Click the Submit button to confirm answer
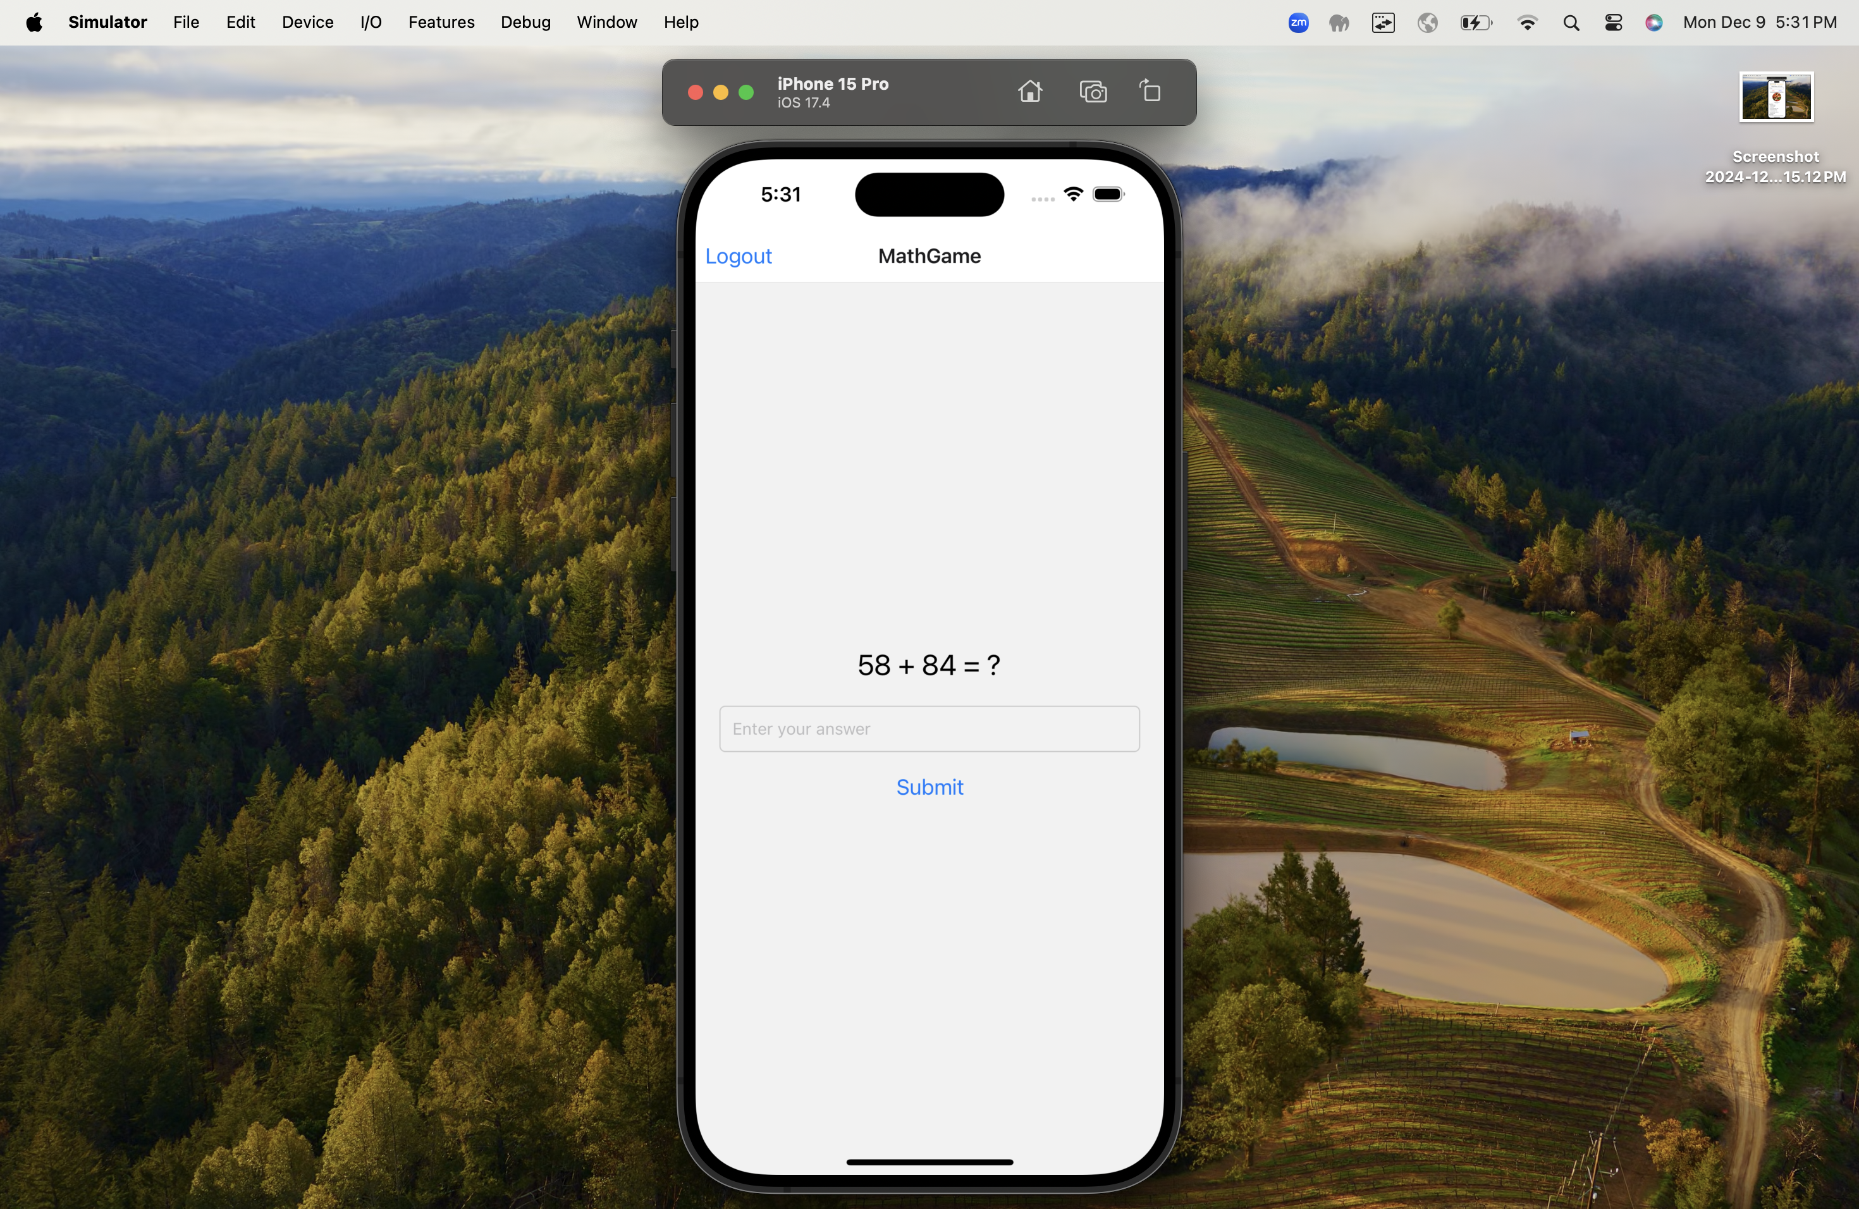The width and height of the screenshot is (1859, 1209). tap(928, 786)
